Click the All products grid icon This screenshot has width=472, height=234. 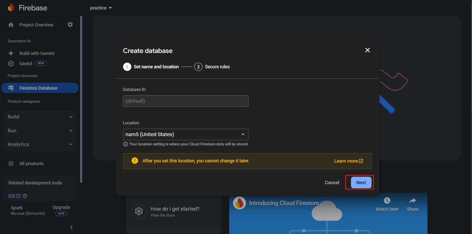tap(11, 164)
